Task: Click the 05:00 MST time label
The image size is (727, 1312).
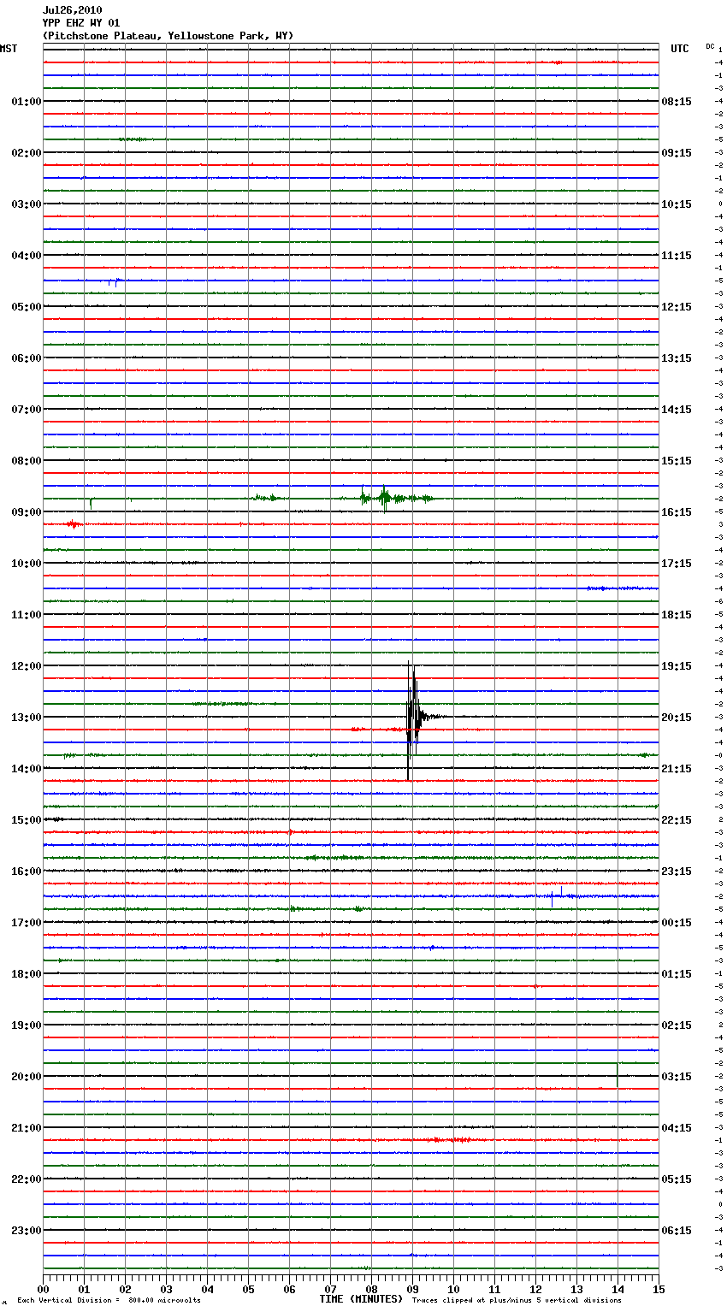Action: pos(26,306)
